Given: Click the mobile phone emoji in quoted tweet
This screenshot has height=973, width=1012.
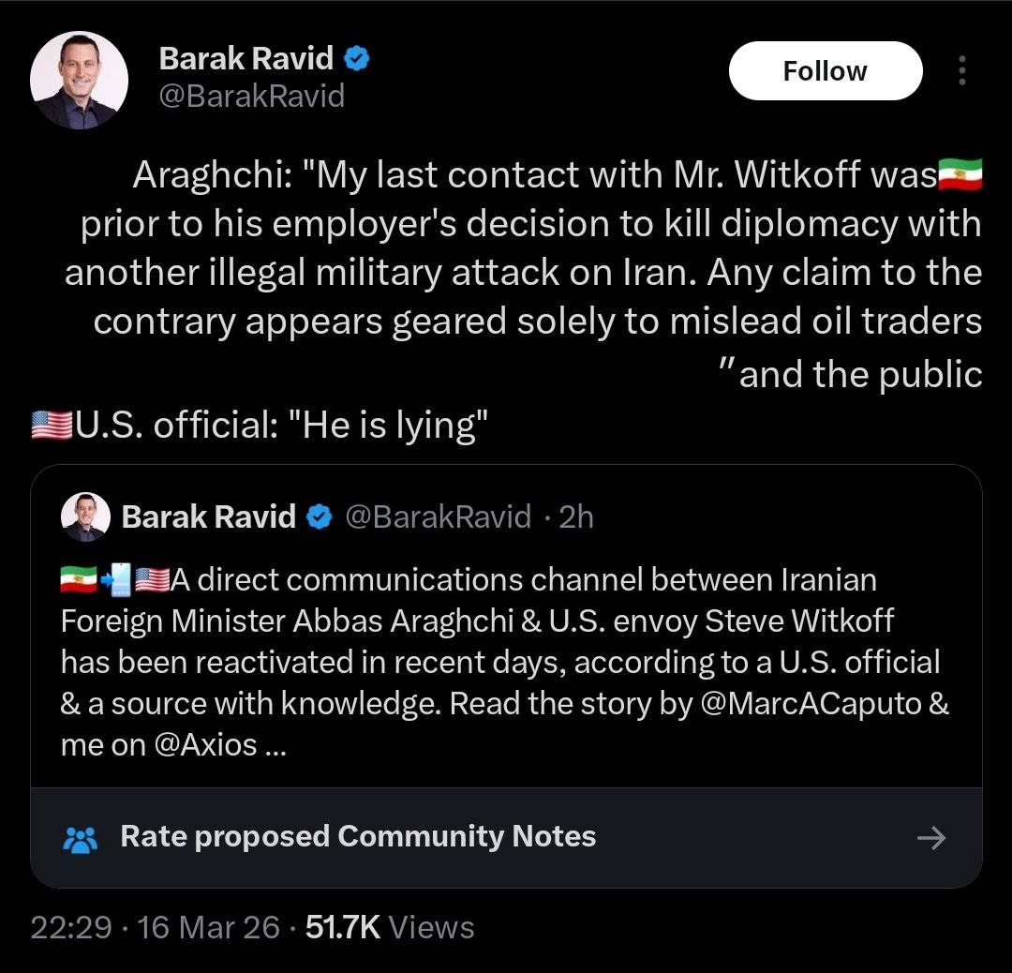Looking at the screenshot, I should (115, 580).
